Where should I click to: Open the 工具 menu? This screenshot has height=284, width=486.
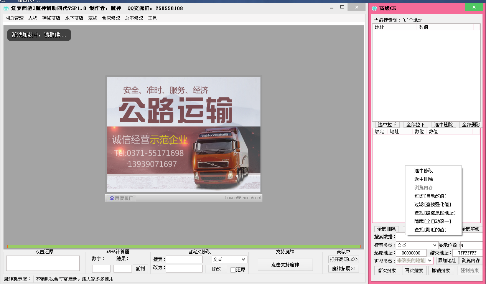pyautogui.click(x=153, y=18)
